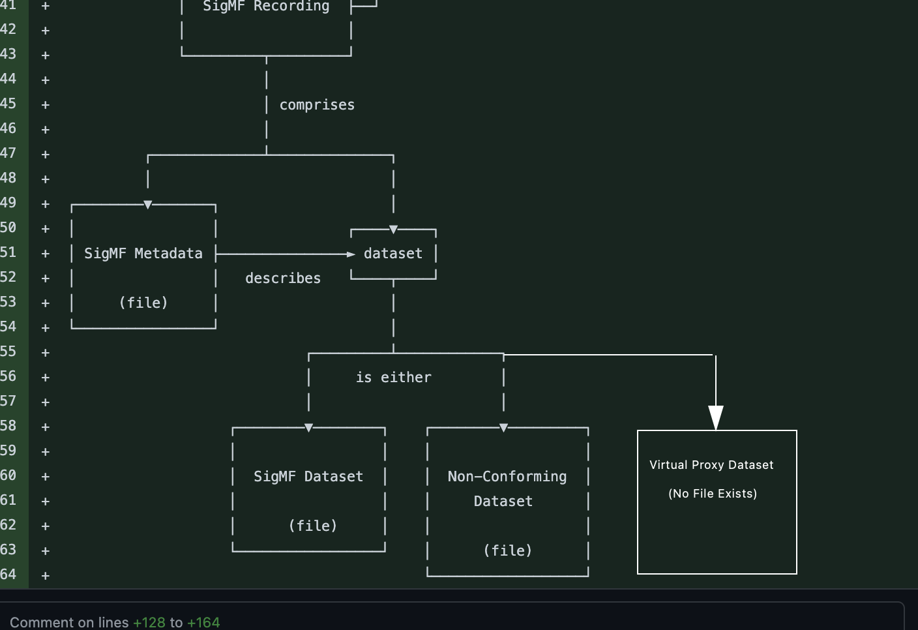Click the SigMF Dataset (file) box

coord(308,489)
